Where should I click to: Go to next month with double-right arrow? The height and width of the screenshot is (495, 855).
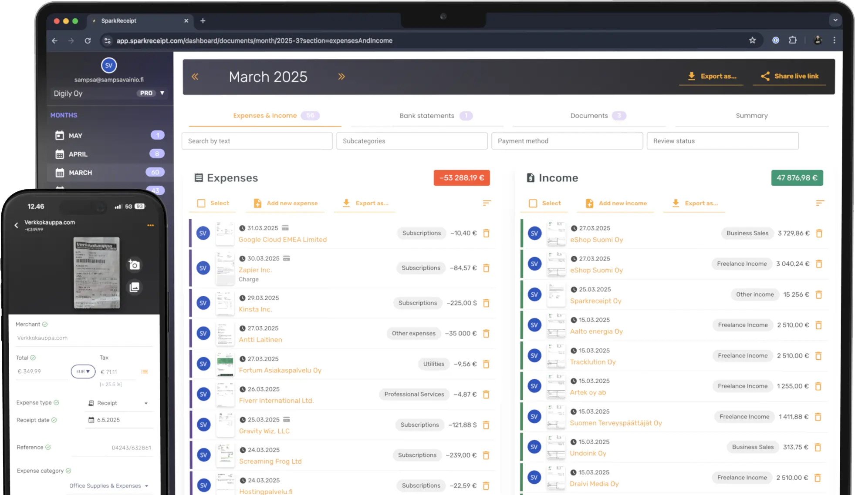341,77
